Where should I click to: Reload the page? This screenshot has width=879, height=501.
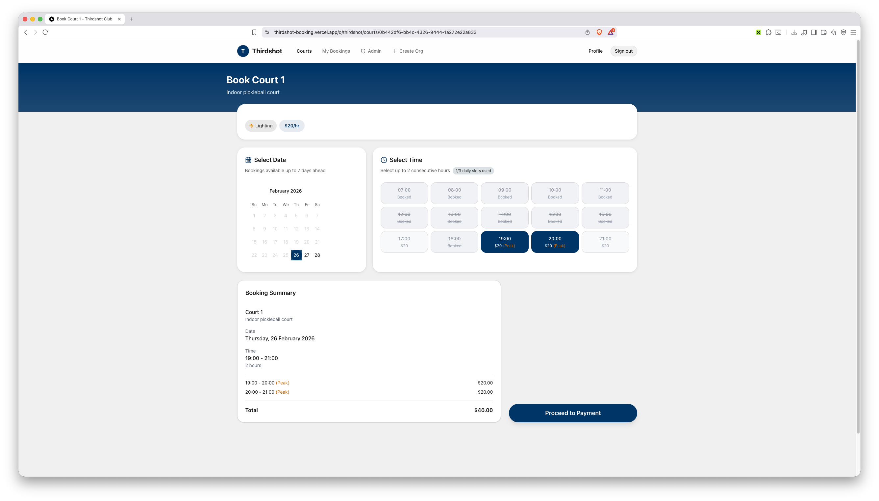[x=45, y=32]
